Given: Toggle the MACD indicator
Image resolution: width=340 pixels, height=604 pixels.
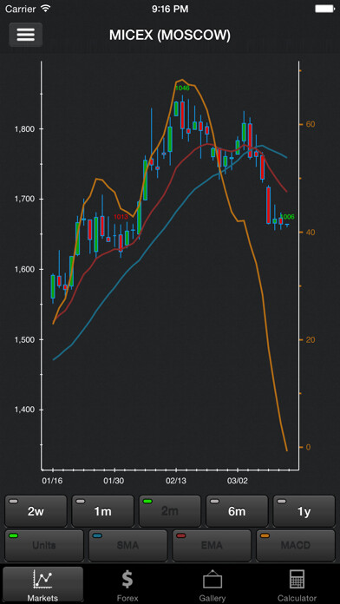Looking at the screenshot, I should [296, 546].
